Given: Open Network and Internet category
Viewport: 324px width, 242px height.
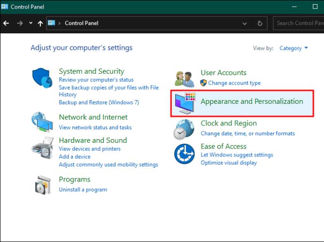Looking at the screenshot, I should pos(93,117).
